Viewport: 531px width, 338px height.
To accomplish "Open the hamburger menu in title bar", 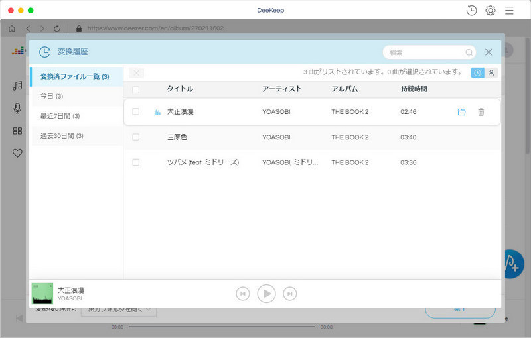I will click(x=509, y=11).
